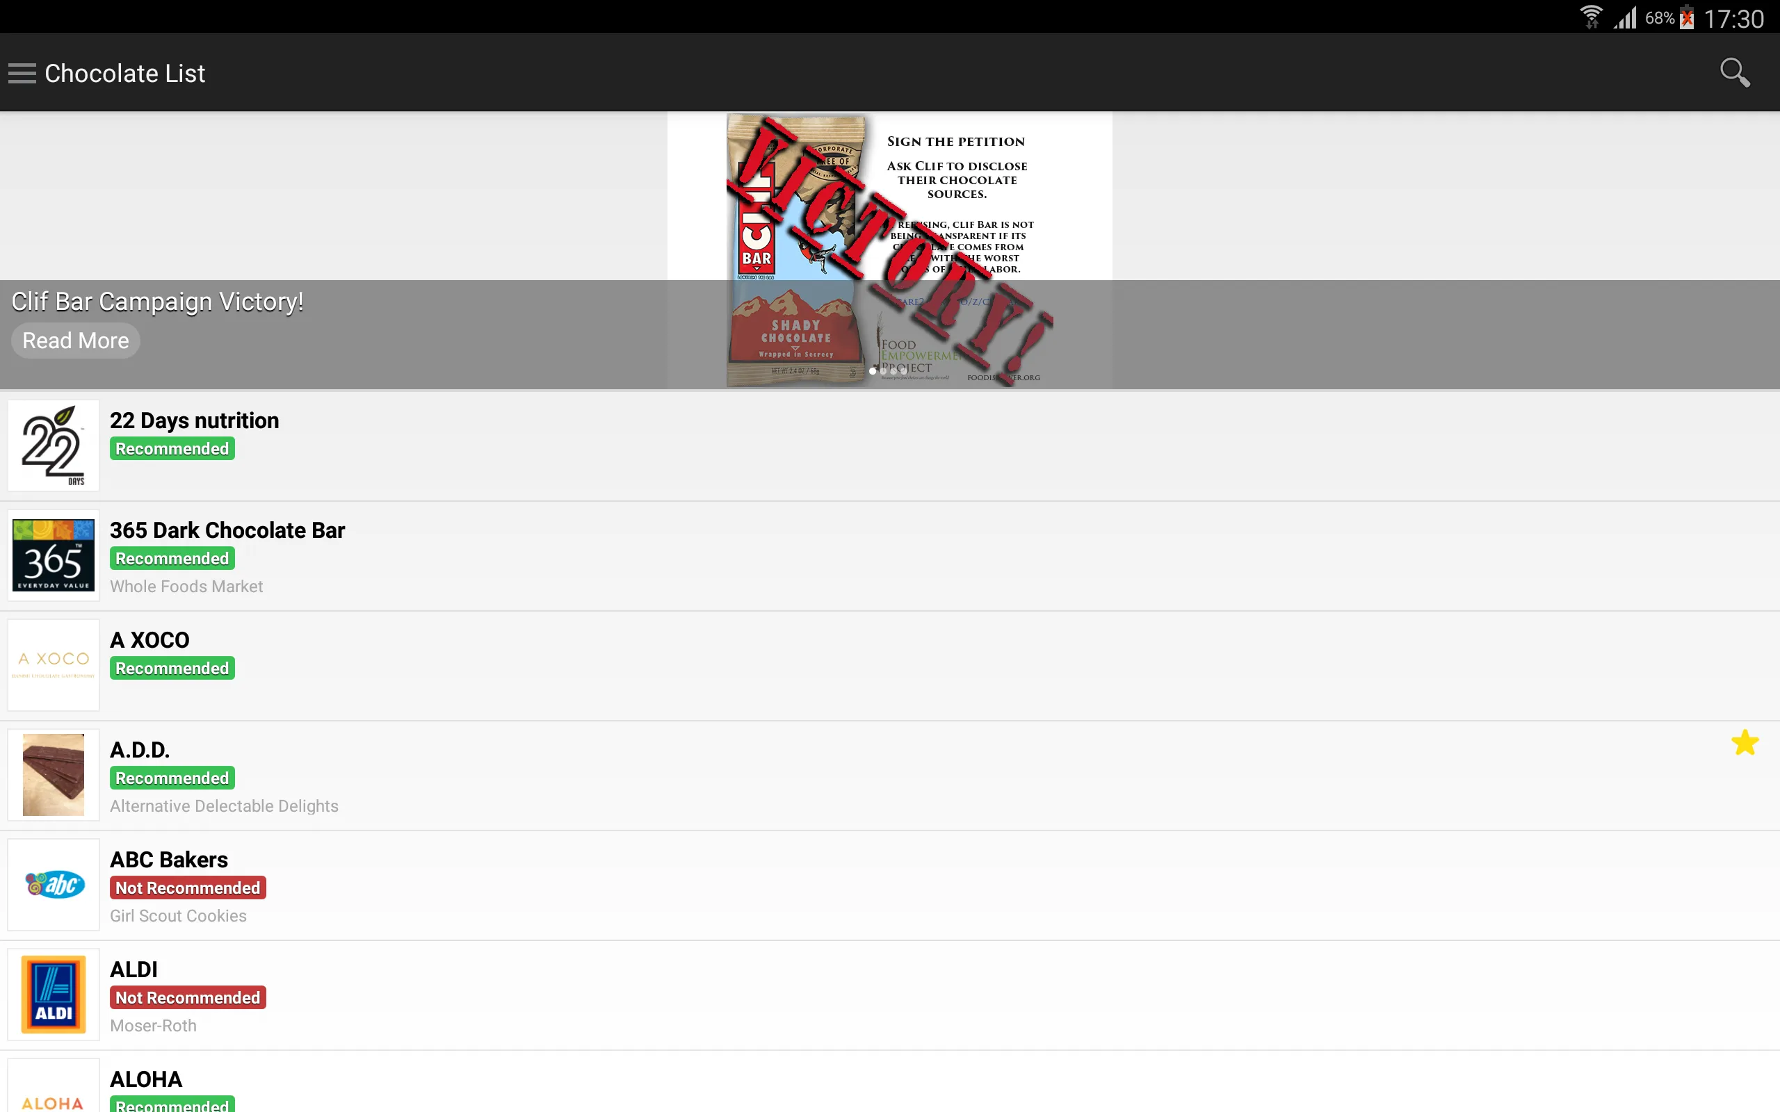
Task: Toggle Recommended label on 22 Days Nutrition
Action: pyautogui.click(x=172, y=448)
